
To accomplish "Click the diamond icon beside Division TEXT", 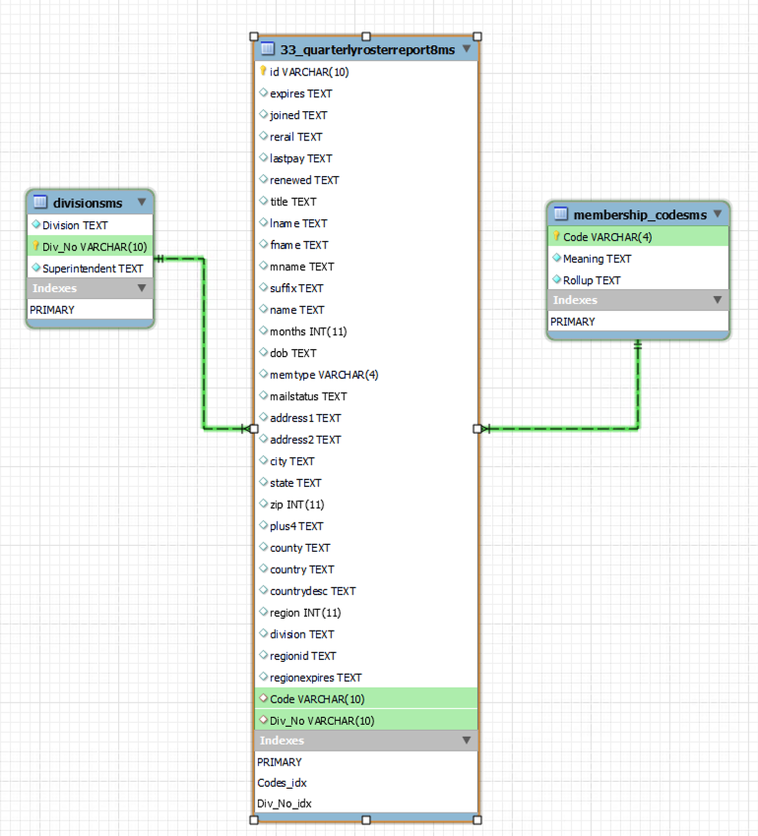I will (35, 224).
